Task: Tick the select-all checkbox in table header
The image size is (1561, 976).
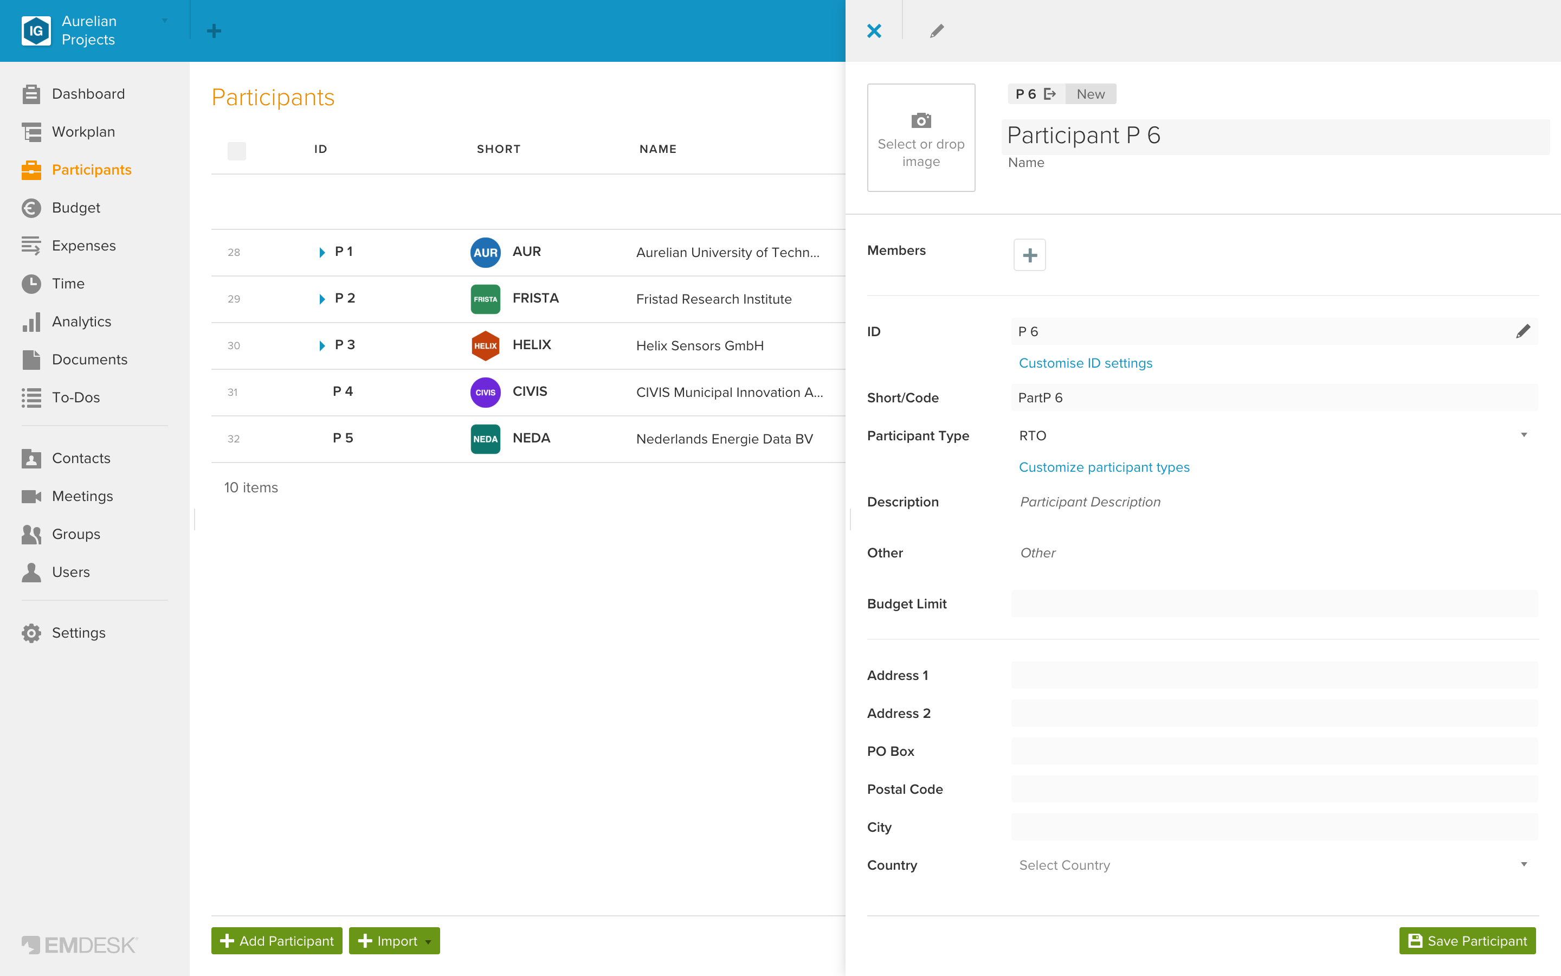Action: pyautogui.click(x=237, y=150)
